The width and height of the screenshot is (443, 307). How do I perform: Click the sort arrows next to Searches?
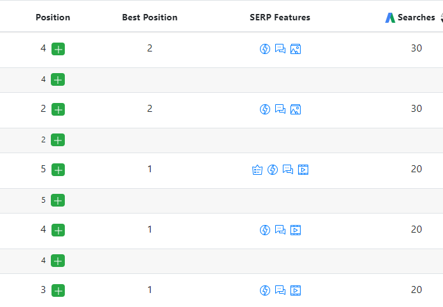click(x=440, y=18)
